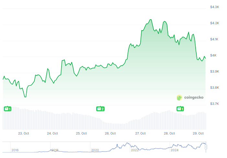The image size is (227, 158).
Task: Open the news marker showing 2 items
Action: click(x=100, y=109)
